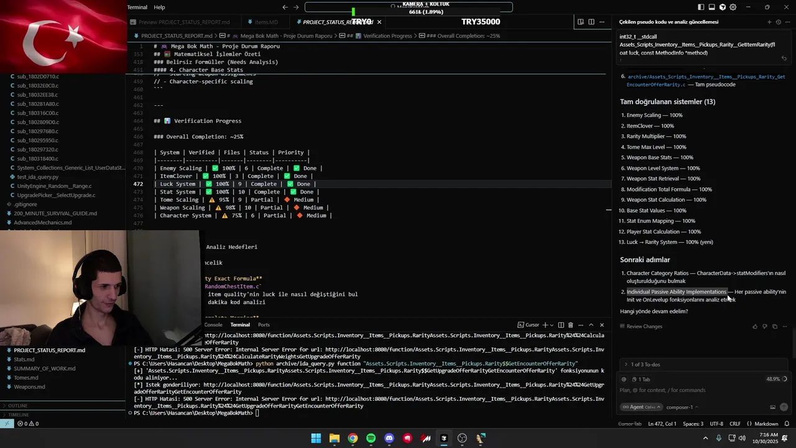
Task: Add context with @ button
Action: click(624, 379)
